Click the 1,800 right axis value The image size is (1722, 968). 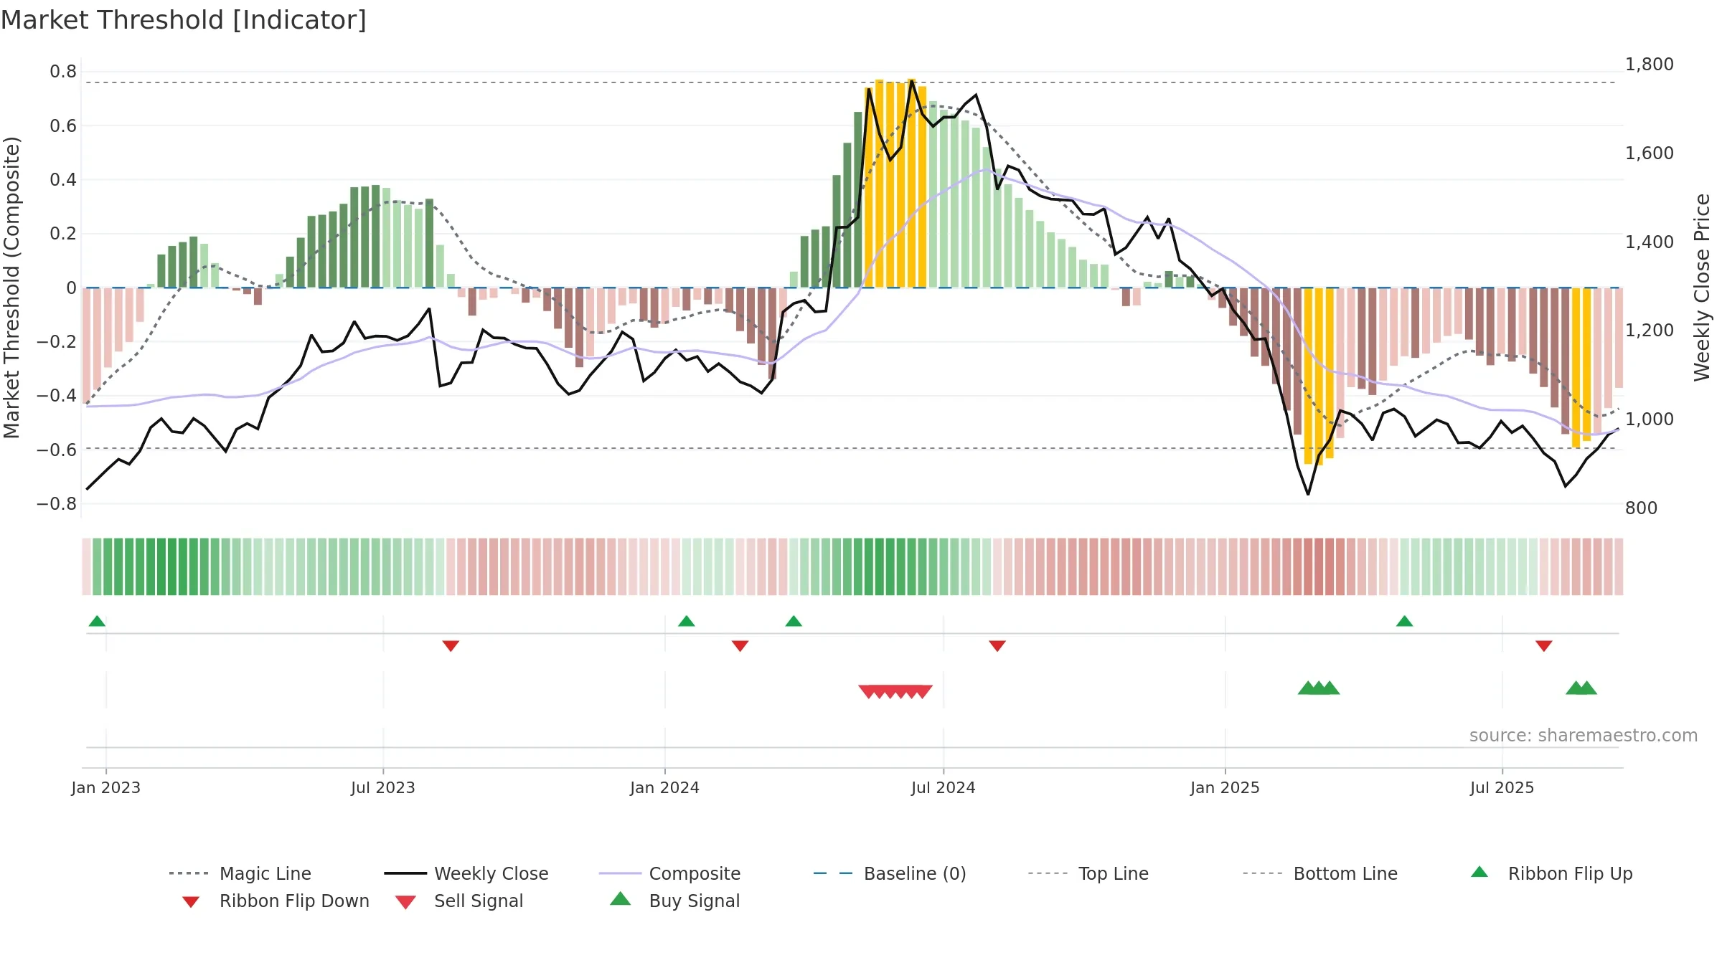pyautogui.click(x=1650, y=64)
